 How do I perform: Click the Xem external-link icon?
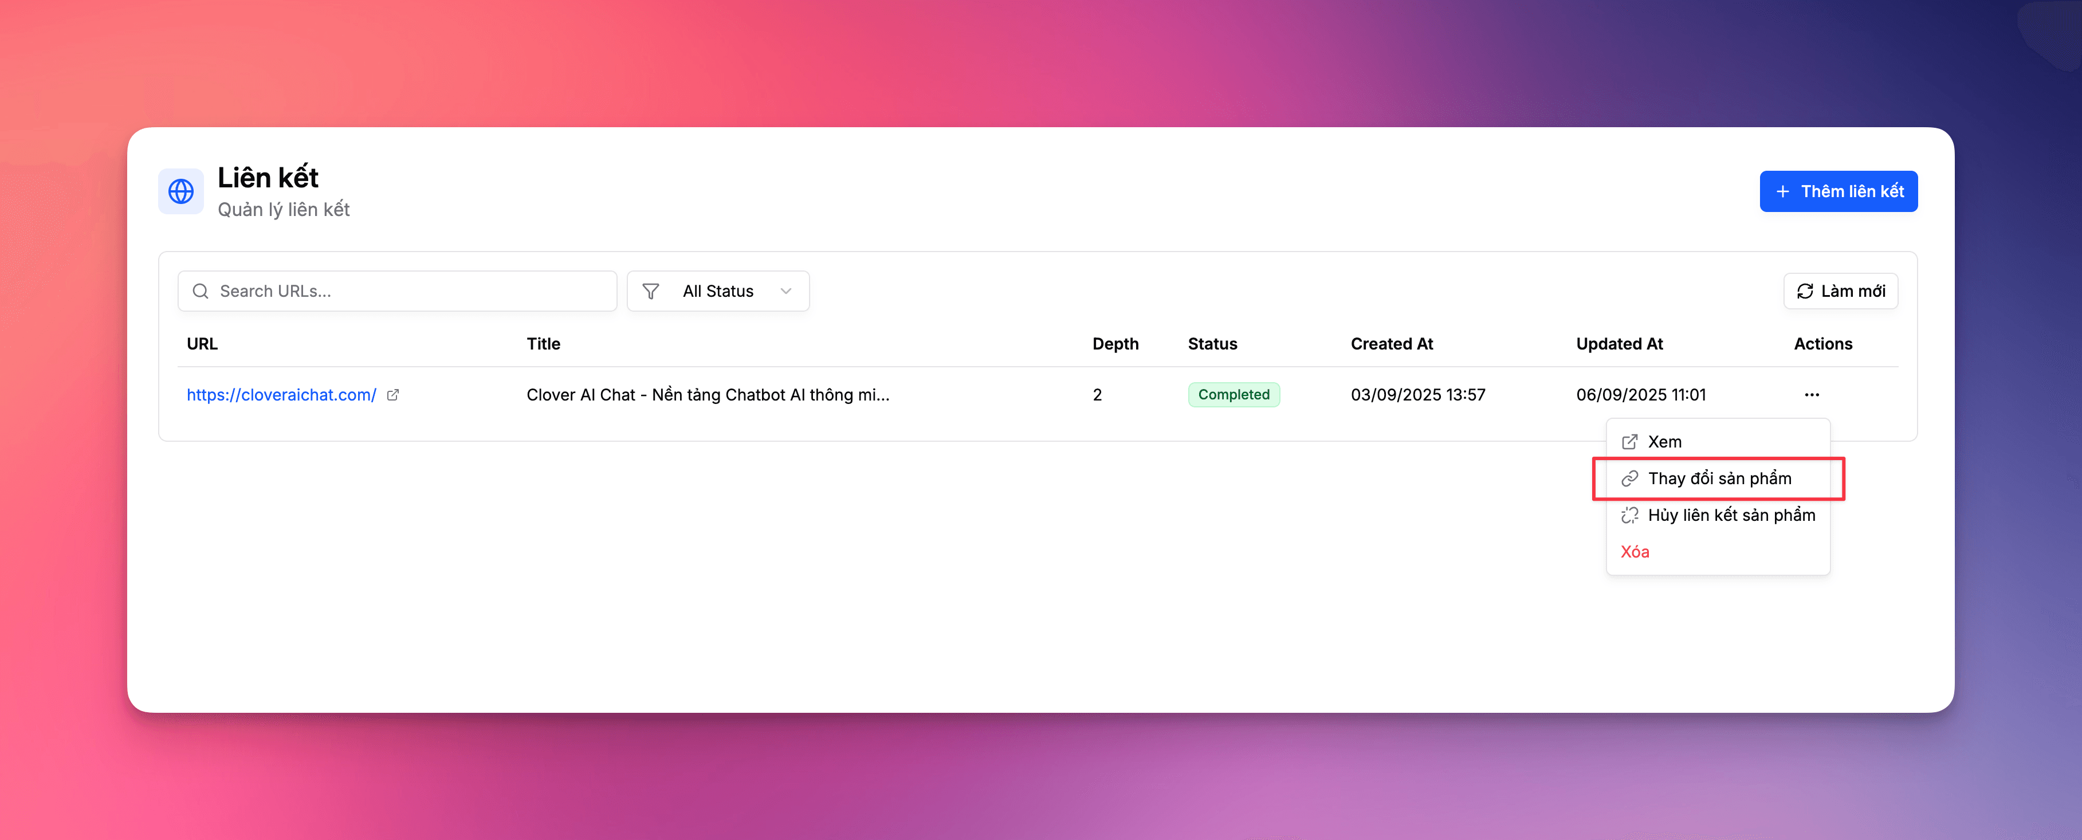[x=1629, y=441]
